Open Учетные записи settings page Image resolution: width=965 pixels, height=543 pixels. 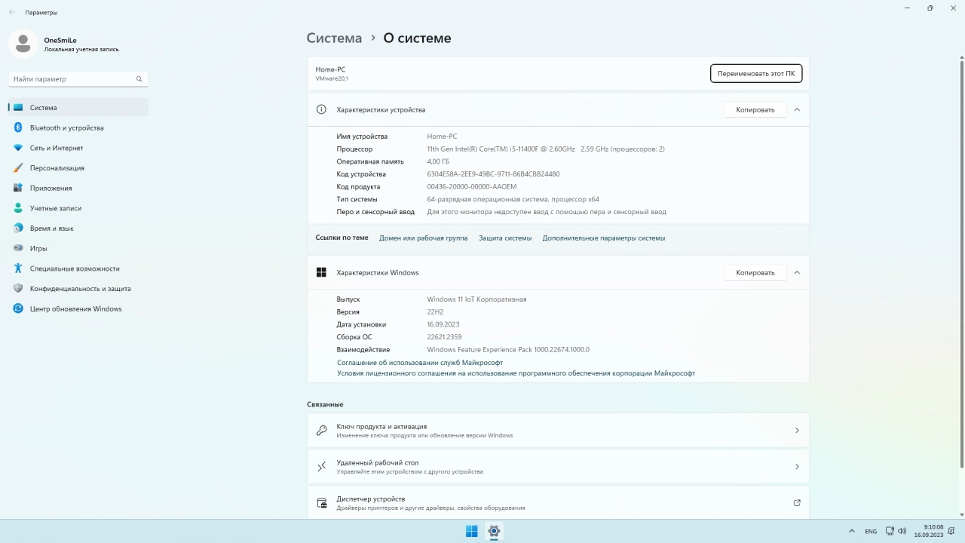tap(78, 208)
